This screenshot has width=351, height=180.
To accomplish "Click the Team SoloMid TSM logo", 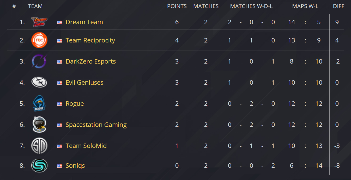I will tap(39, 146).
